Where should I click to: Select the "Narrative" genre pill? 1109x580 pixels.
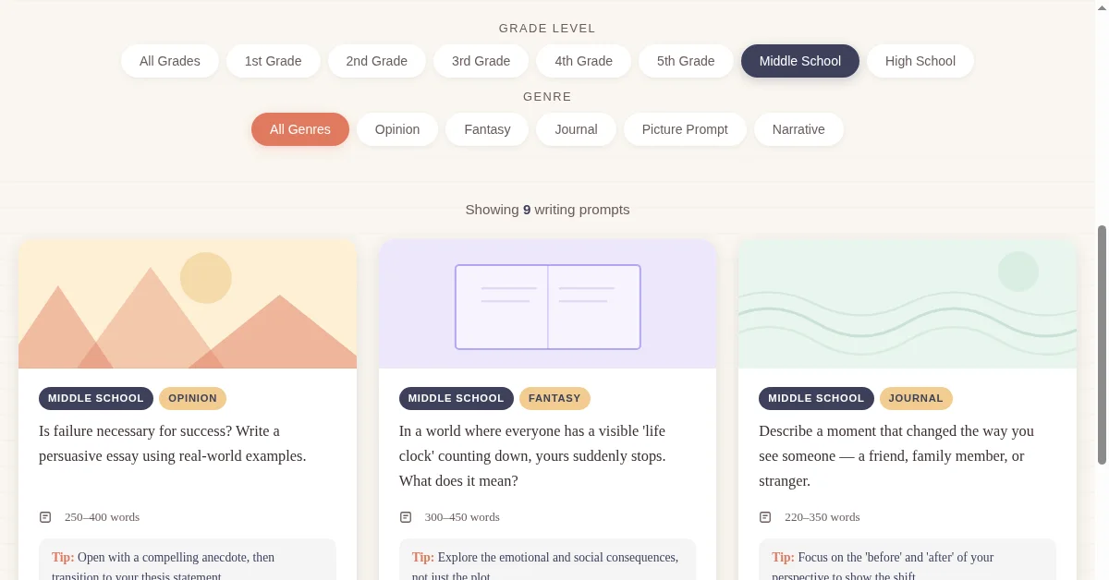coord(798,129)
